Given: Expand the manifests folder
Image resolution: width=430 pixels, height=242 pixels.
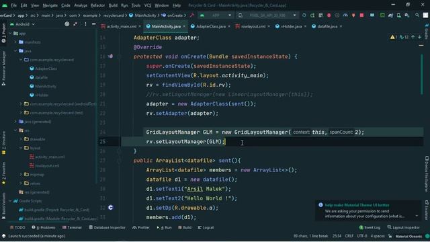Looking at the screenshot, I should pyautogui.click(x=15, y=42).
